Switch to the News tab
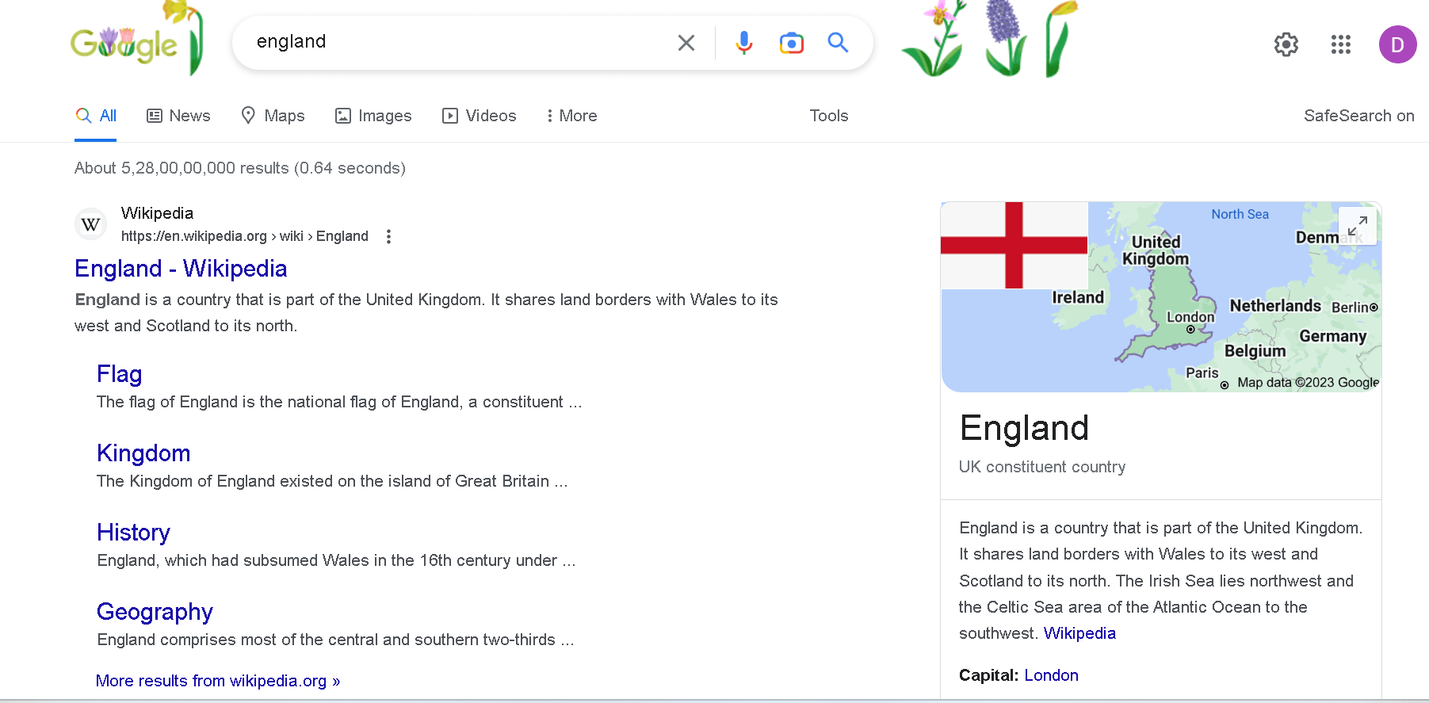Image resolution: width=1429 pixels, height=703 pixels. point(178,116)
